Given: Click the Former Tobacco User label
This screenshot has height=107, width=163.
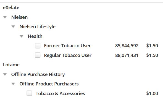Looking at the screenshot, I should point(67,46).
